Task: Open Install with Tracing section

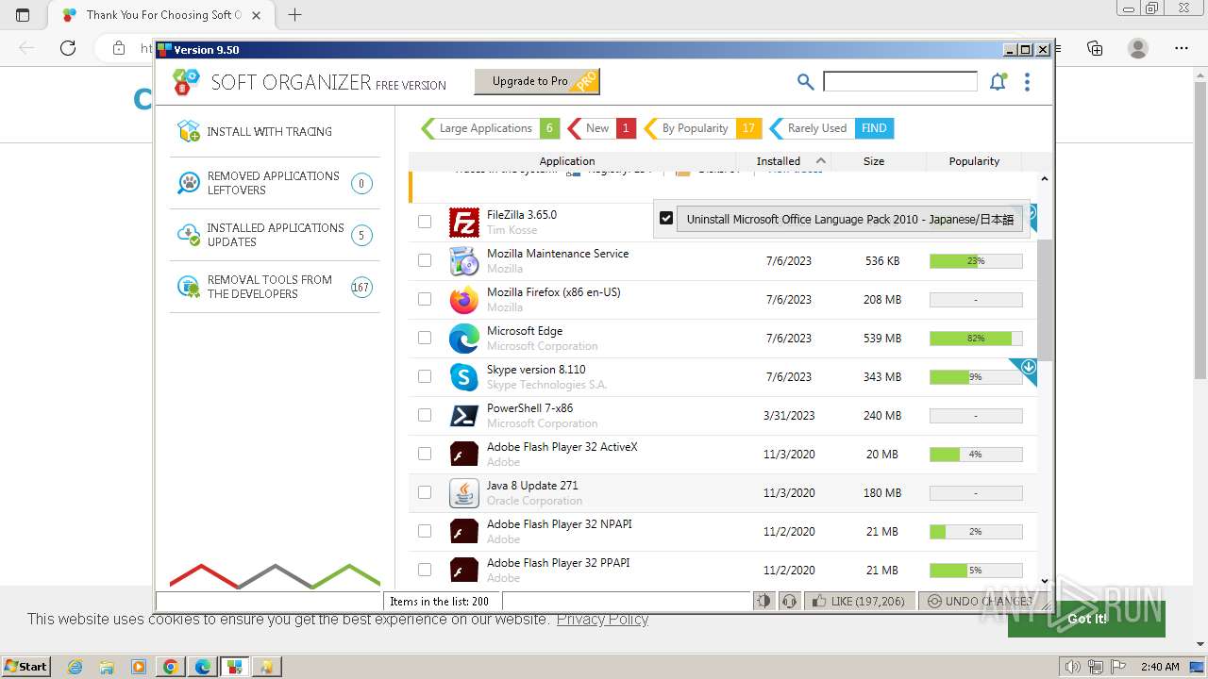Action: tap(275, 131)
